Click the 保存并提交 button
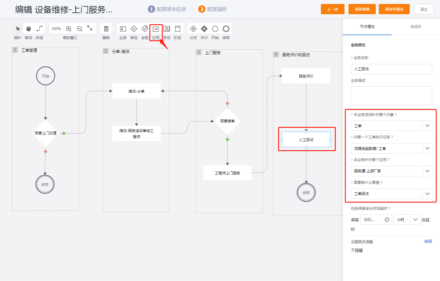Screen dimensions: 440x281 tap(394, 9)
